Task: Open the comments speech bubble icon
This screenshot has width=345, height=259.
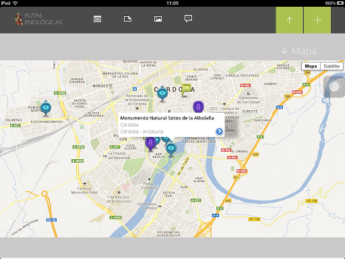Action: click(x=188, y=19)
